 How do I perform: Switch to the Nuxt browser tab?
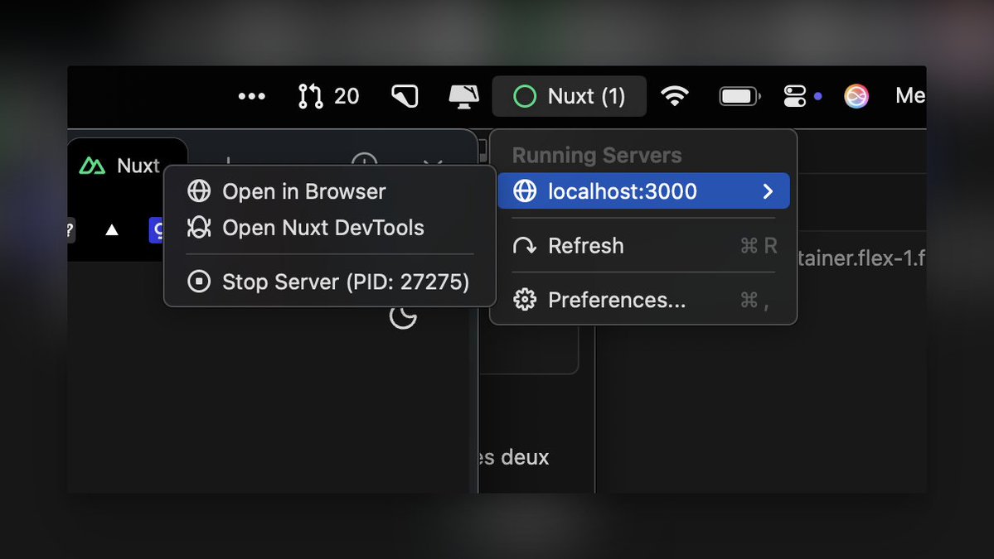128,166
